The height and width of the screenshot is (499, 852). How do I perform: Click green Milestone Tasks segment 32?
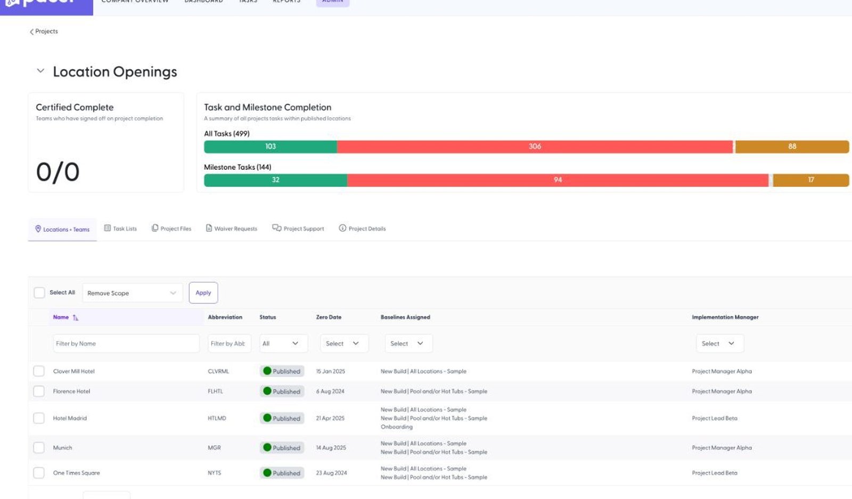coord(275,180)
